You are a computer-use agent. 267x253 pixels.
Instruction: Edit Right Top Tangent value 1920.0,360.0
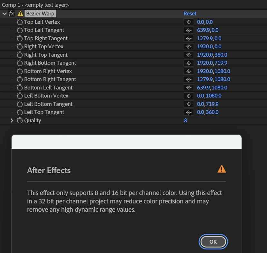tap(212, 55)
